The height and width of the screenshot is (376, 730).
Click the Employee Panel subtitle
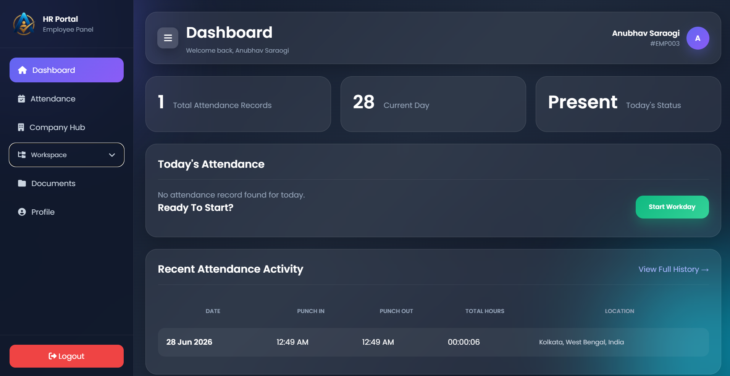click(x=68, y=29)
